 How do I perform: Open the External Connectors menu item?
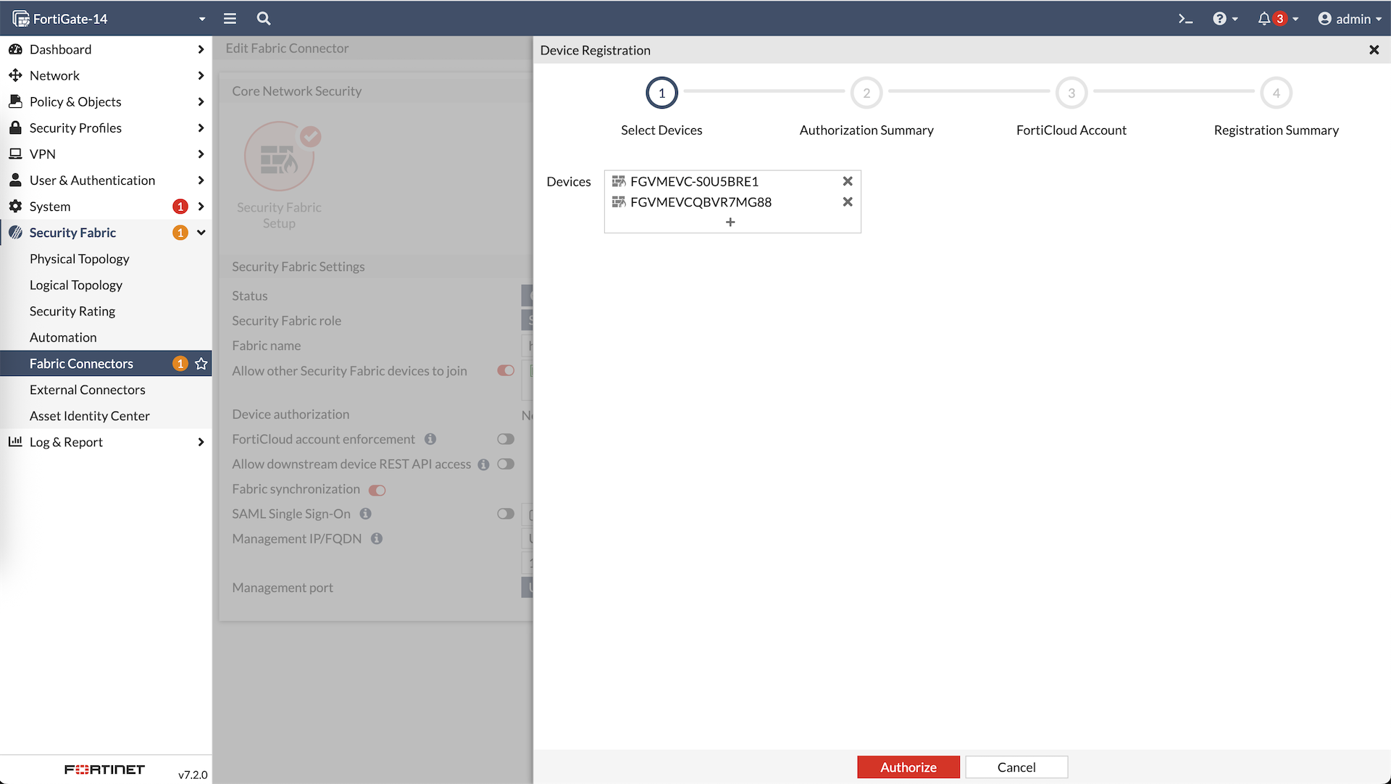(x=88, y=390)
